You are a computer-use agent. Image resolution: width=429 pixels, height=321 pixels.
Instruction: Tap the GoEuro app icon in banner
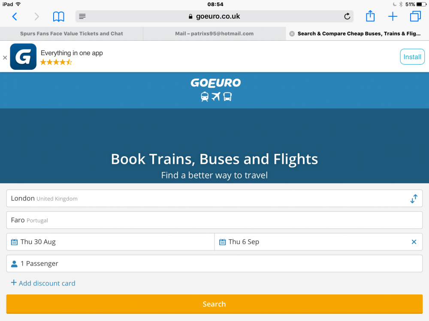tap(23, 57)
